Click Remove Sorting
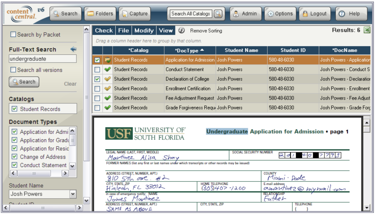 click(x=206, y=31)
